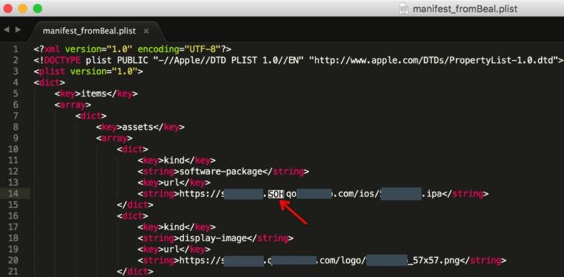Click the red close window button

8,9
